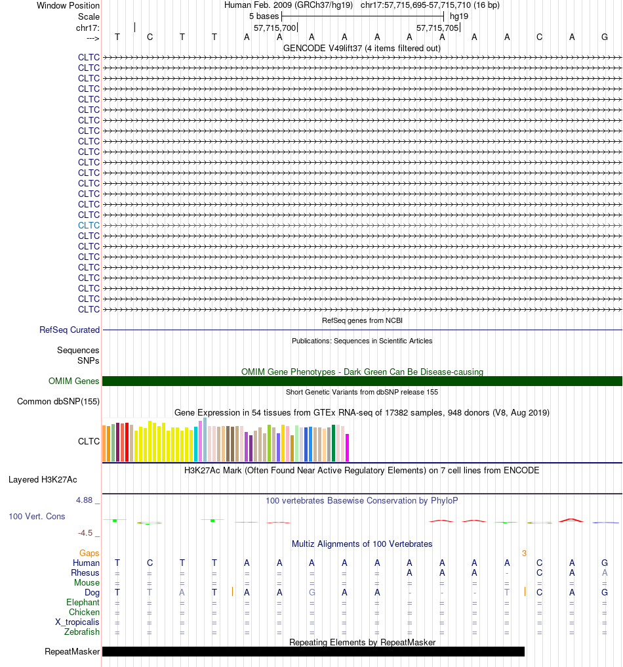This screenshot has height=667, width=623.
Task: Open 'Short Genetic Variants from dbSNP release 155'
Action: coord(362,392)
